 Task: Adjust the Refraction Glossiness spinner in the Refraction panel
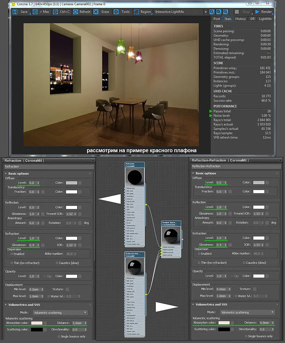(x=38, y=245)
